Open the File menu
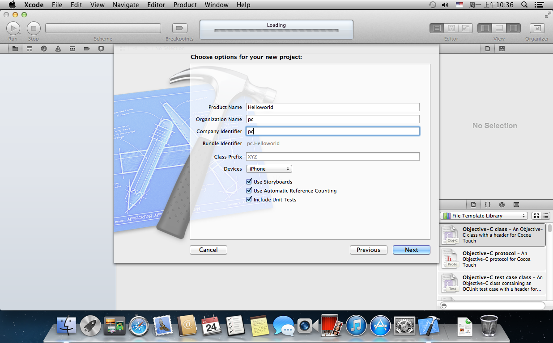 pyautogui.click(x=57, y=5)
